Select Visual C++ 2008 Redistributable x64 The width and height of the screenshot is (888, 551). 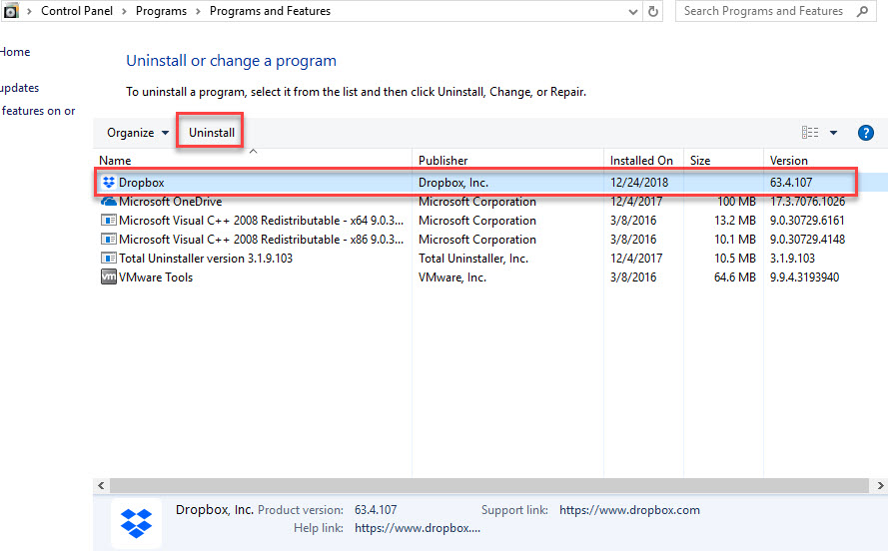[261, 220]
